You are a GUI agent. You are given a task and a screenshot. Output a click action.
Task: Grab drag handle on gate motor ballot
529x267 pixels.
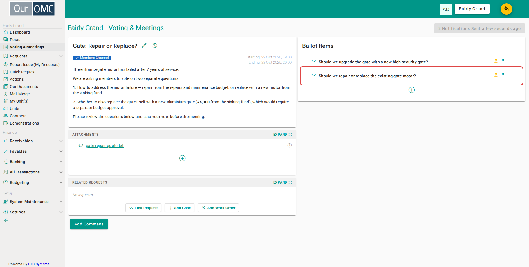(503, 75)
